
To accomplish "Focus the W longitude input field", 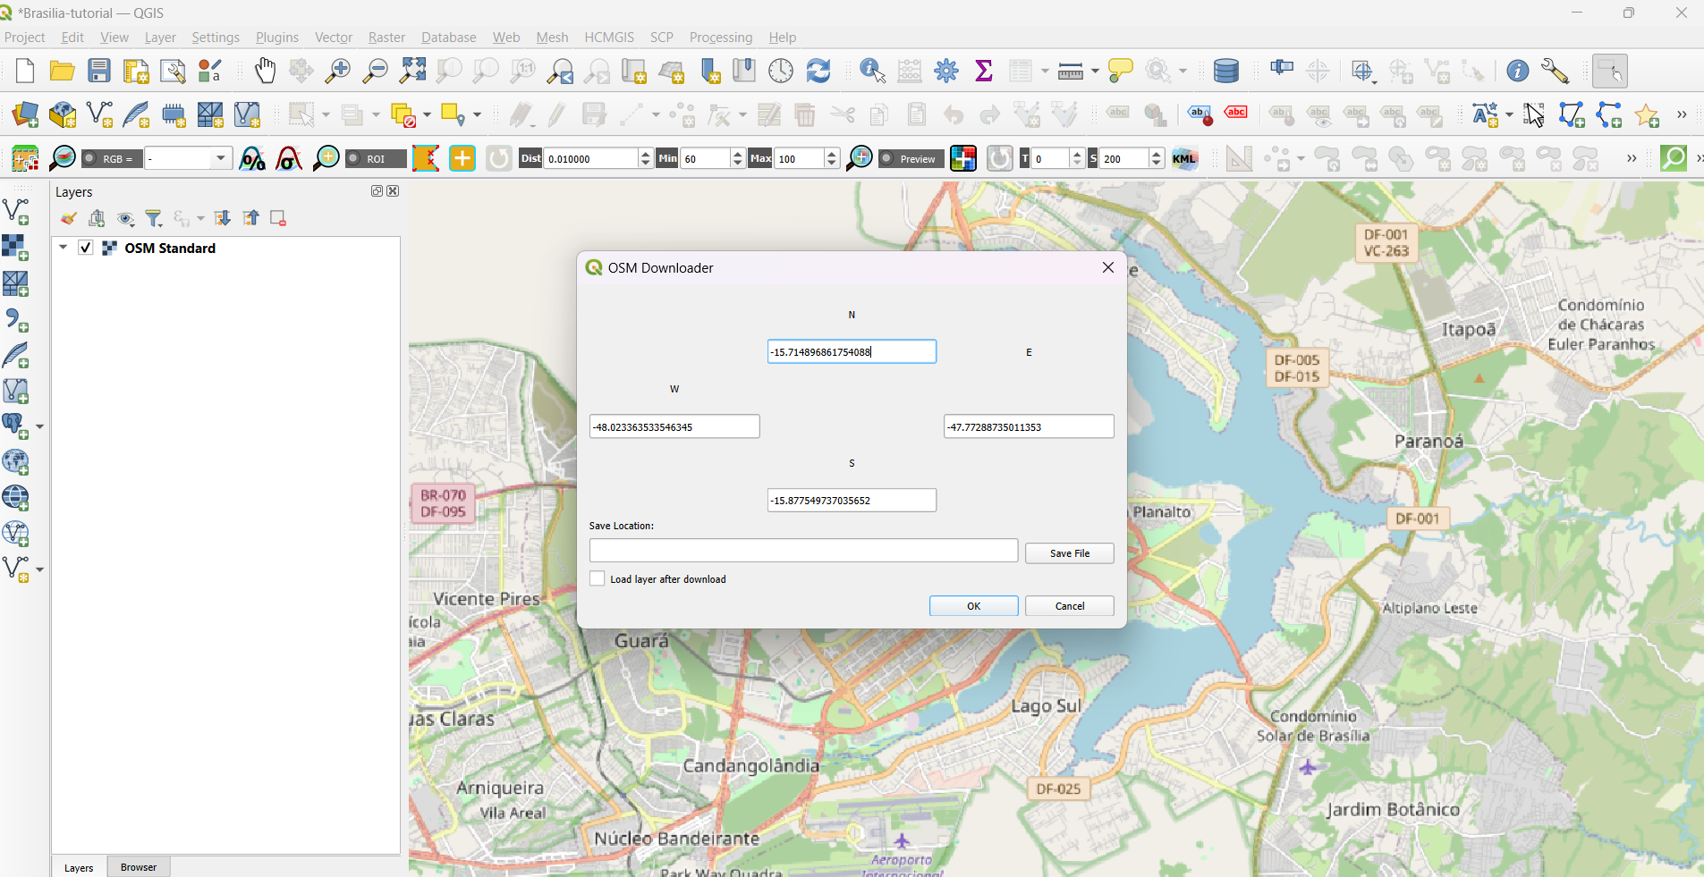I will [674, 426].
